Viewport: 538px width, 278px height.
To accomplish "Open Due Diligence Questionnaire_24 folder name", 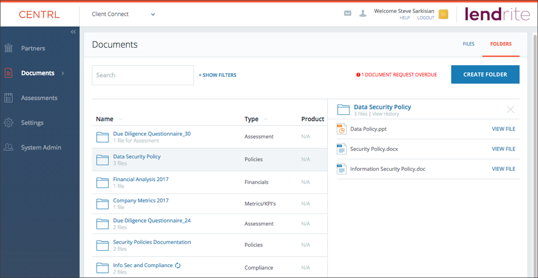I will point(152,221).
